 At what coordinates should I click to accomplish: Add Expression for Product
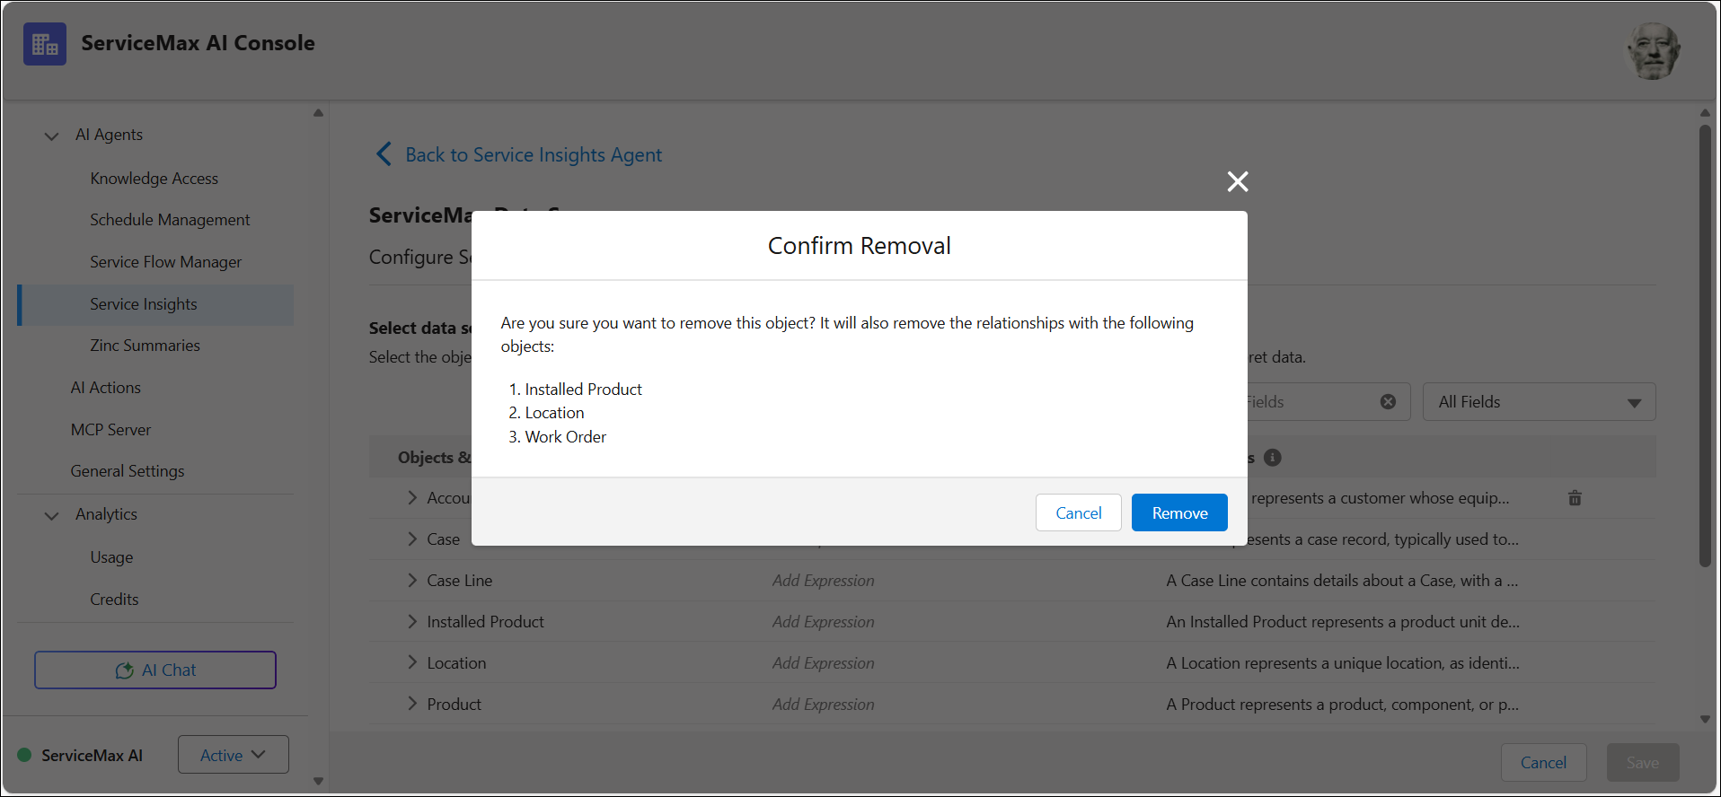pyautogui.click(x=823, y=705)
